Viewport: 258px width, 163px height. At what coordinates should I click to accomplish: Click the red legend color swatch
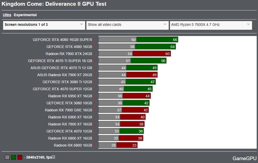[x=20, y=157]
